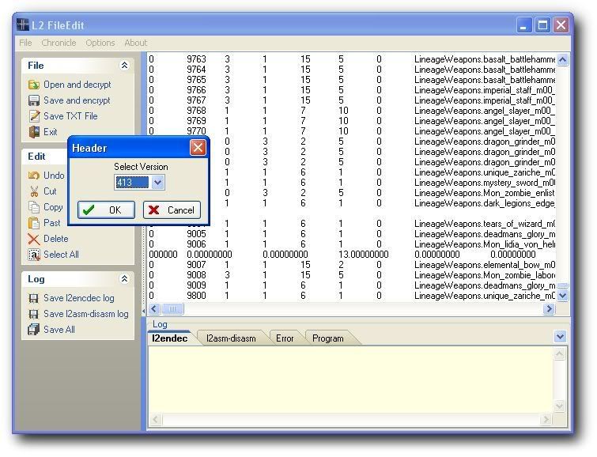This screenshot has height=457, width=597.
Task: Open the log tabs dropdown chevron
Action: (560, 337)
